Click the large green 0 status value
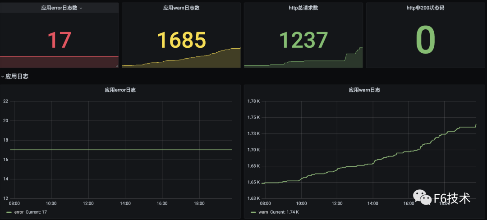Screen dimensions: 487x220 pyautogui.click(x=425, y=40)
